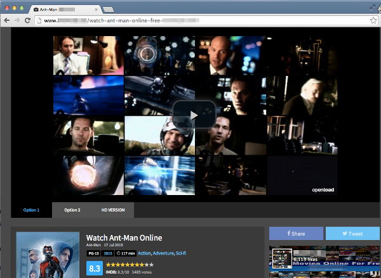Switch to the Option 2 tab
This screenshot has width=381, height=278.
pyautogui.click(x=72, y=210)
